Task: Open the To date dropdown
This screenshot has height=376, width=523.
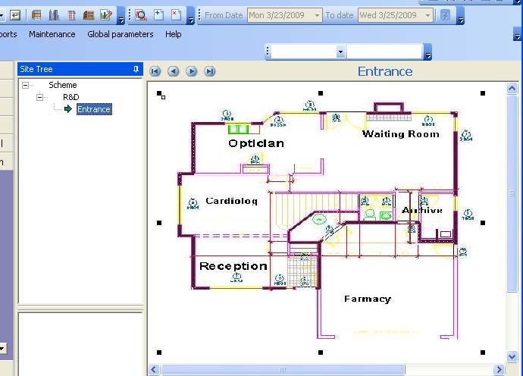Action: 427,15
